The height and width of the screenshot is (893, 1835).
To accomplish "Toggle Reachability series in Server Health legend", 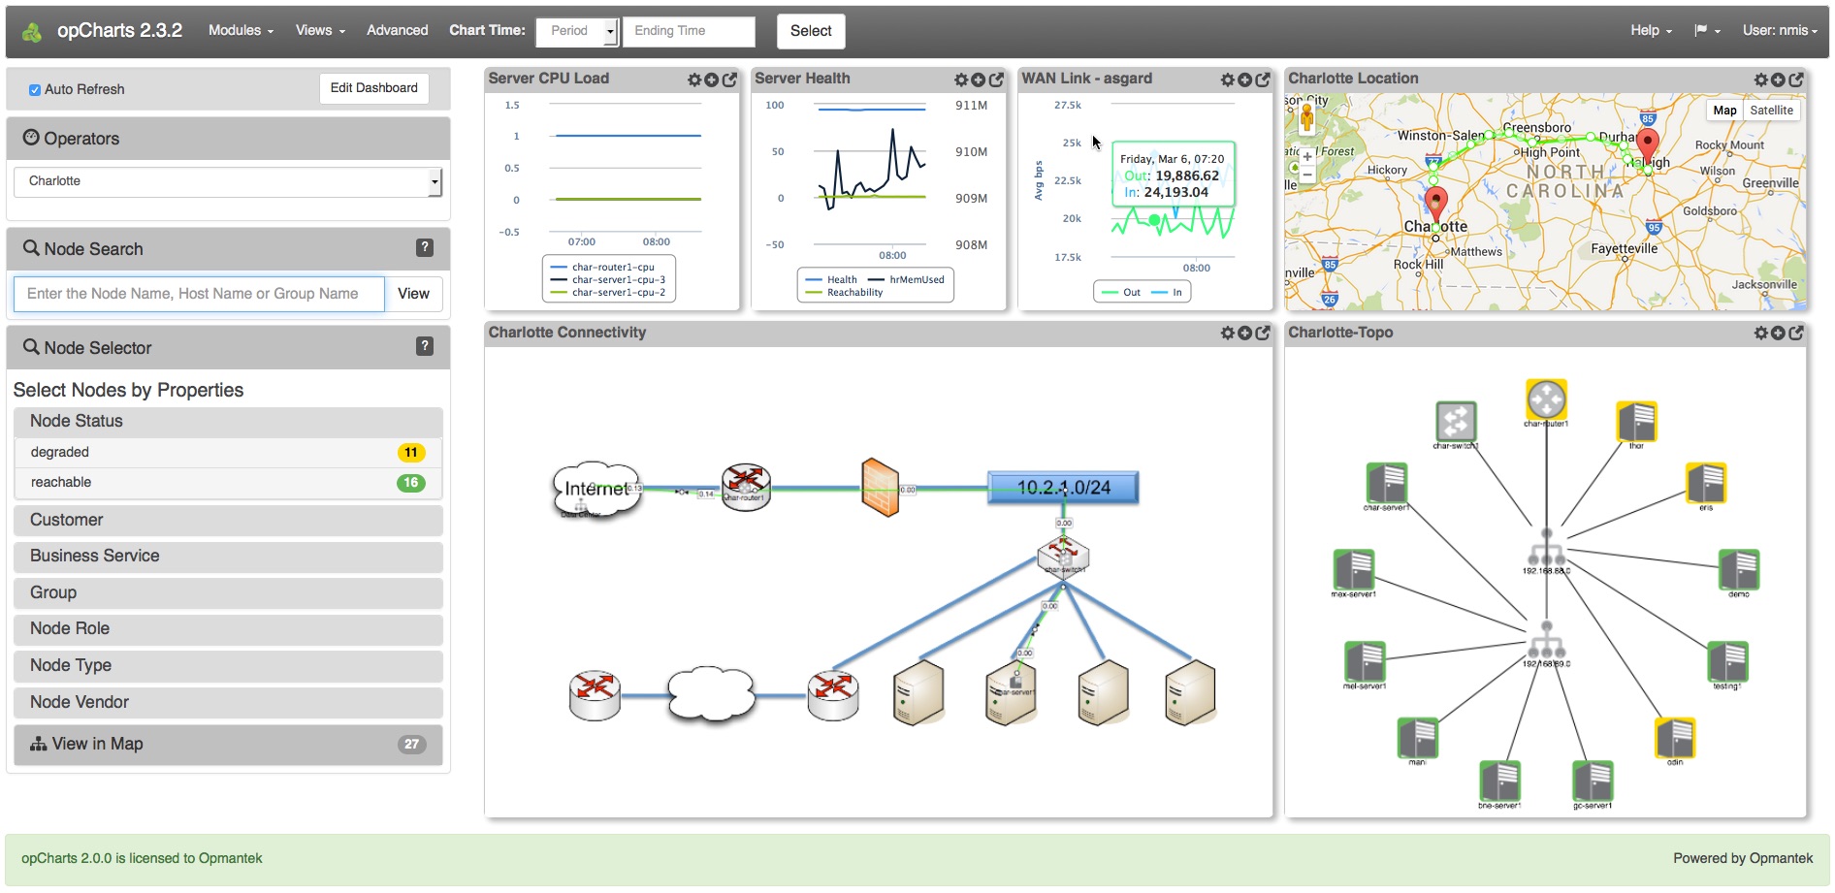I will point(845,292).
